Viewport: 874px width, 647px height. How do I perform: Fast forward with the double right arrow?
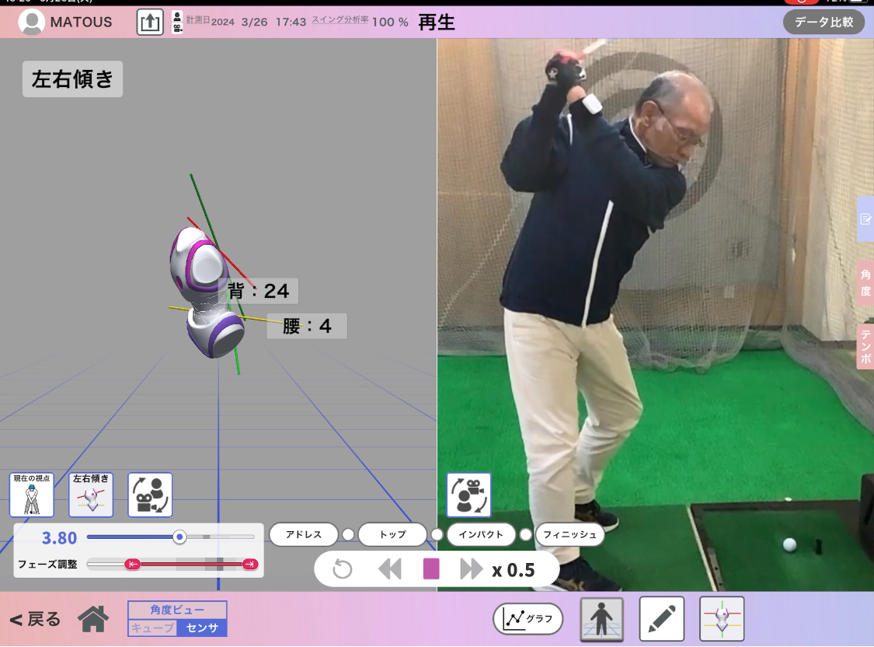coord(472,569)
